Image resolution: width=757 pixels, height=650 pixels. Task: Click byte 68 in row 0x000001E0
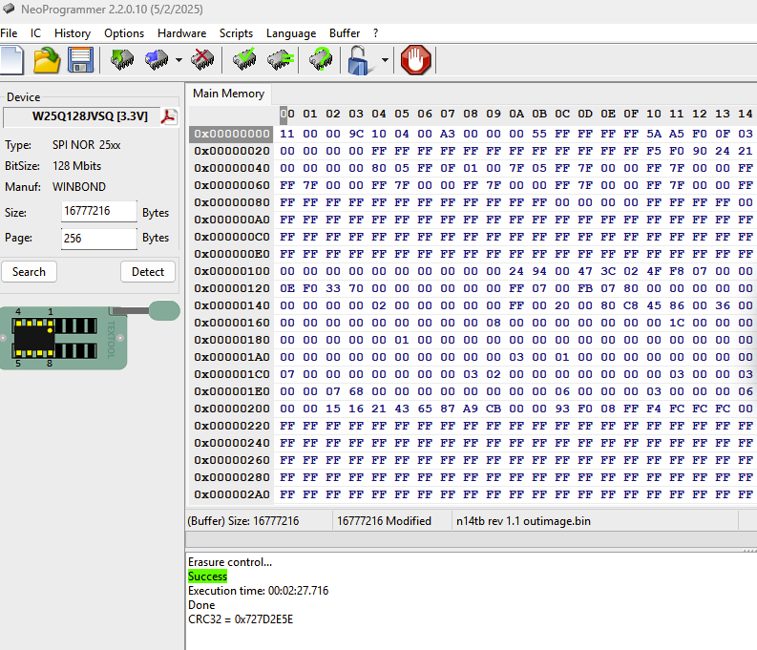click(x=356, y=391)
